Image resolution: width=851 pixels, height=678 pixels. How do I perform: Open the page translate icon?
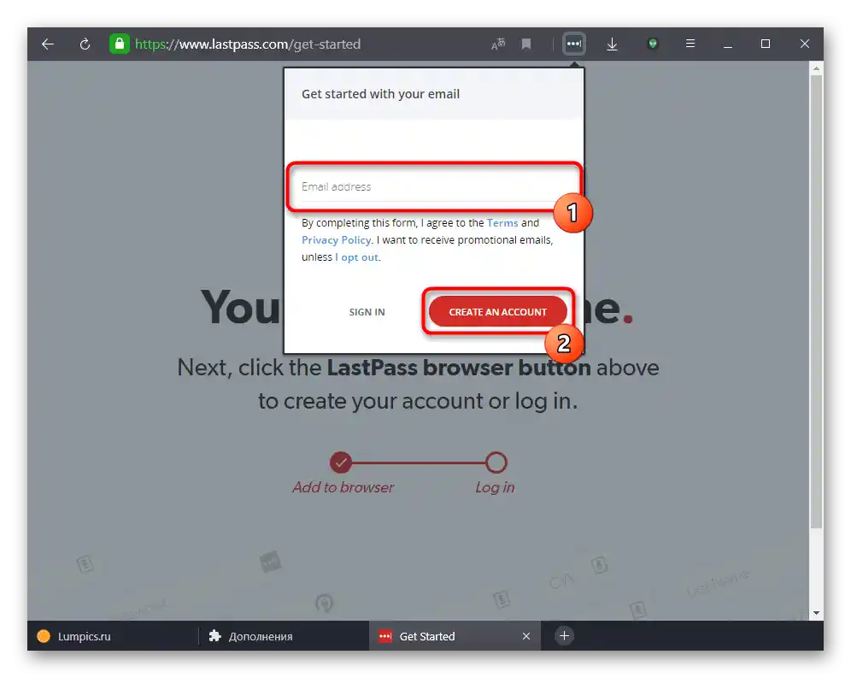click(x=498, y=44)
